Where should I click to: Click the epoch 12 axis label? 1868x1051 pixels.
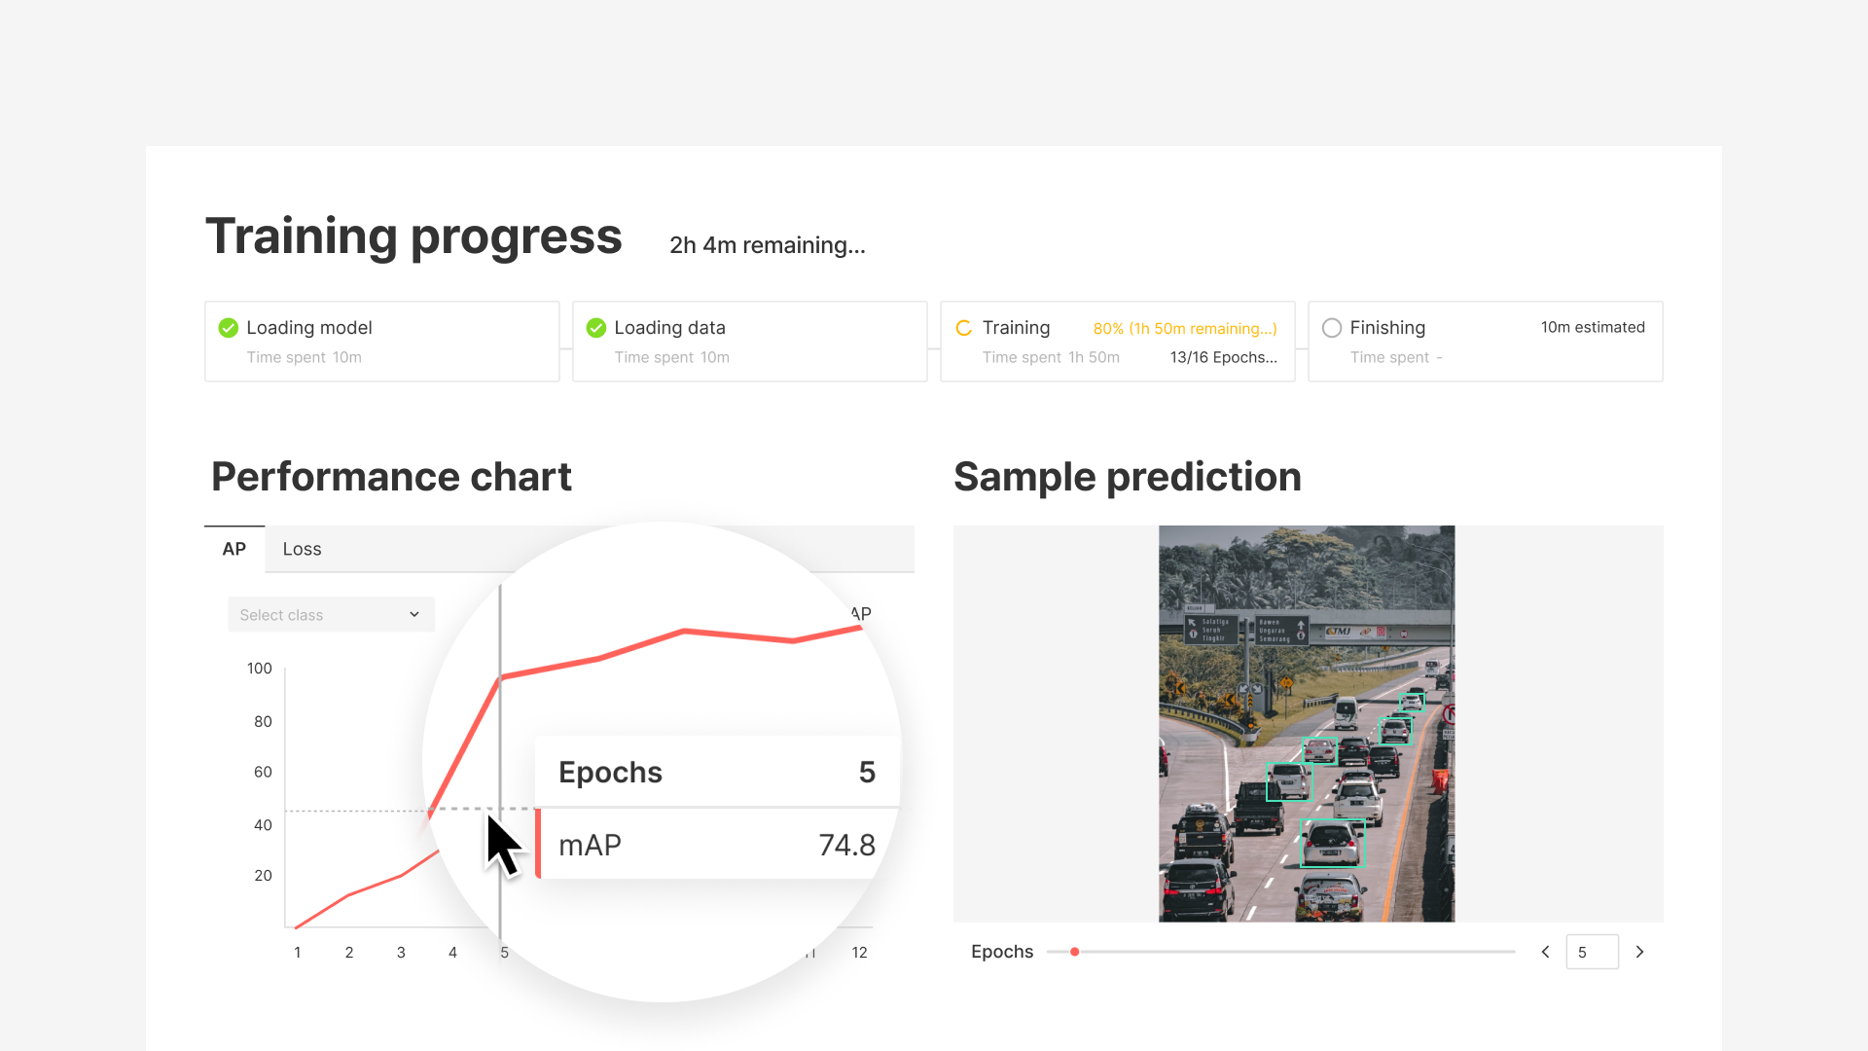click(859, 953)
